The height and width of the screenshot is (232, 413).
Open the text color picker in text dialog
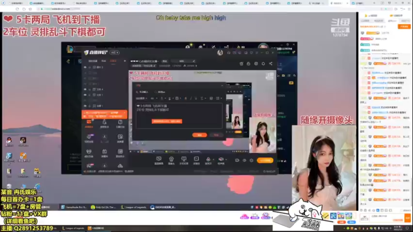(x=163, y=98)
